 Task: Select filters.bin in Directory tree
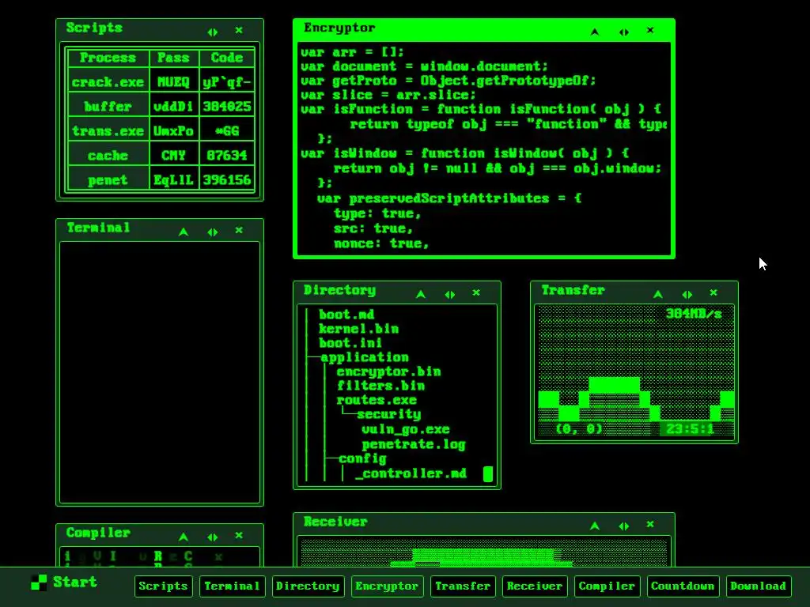pos(380,386)
